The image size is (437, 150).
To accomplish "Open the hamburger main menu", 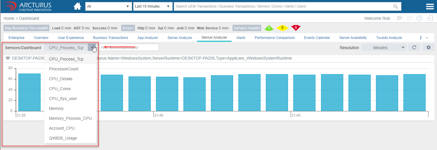I will pos(430,6).
